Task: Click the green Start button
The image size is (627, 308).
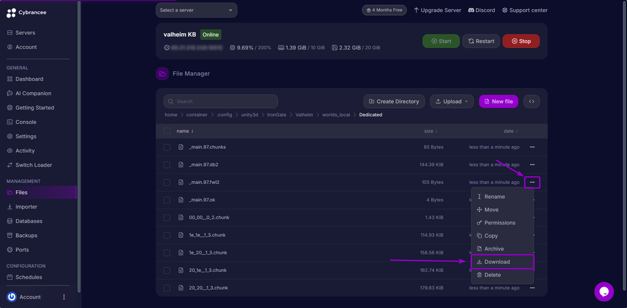Action: coord(441,41)
